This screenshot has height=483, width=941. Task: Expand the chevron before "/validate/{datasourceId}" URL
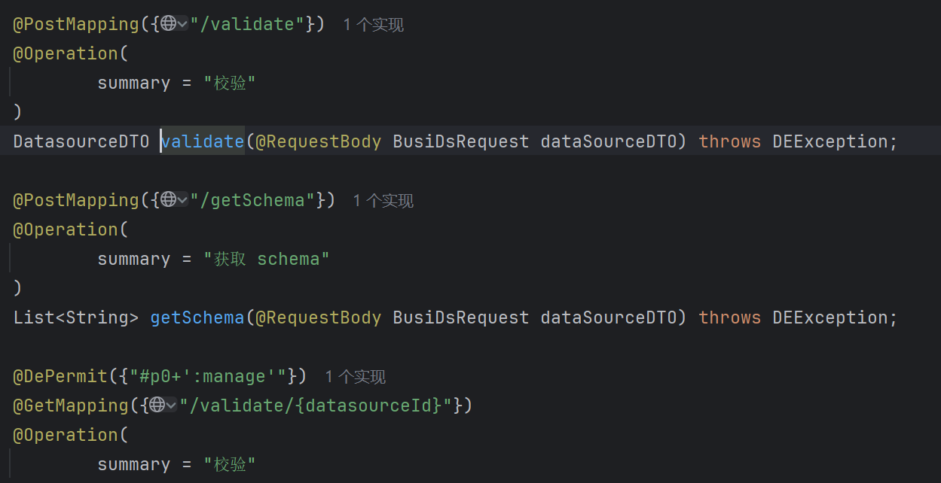(172, 406)
